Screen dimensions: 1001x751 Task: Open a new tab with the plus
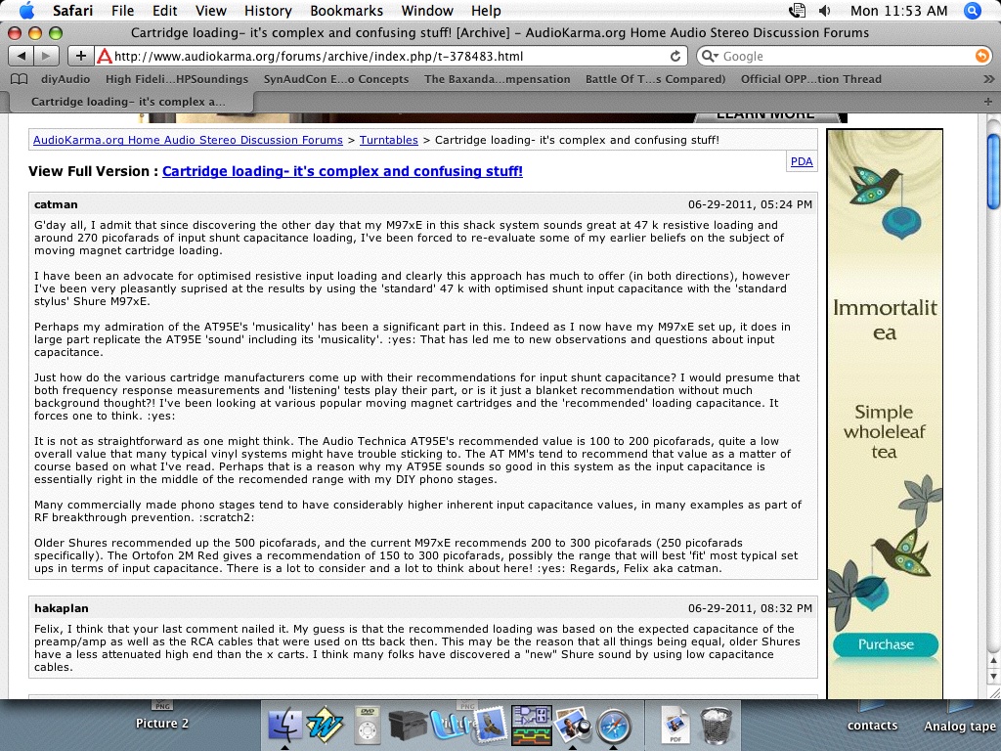(987, 102)
